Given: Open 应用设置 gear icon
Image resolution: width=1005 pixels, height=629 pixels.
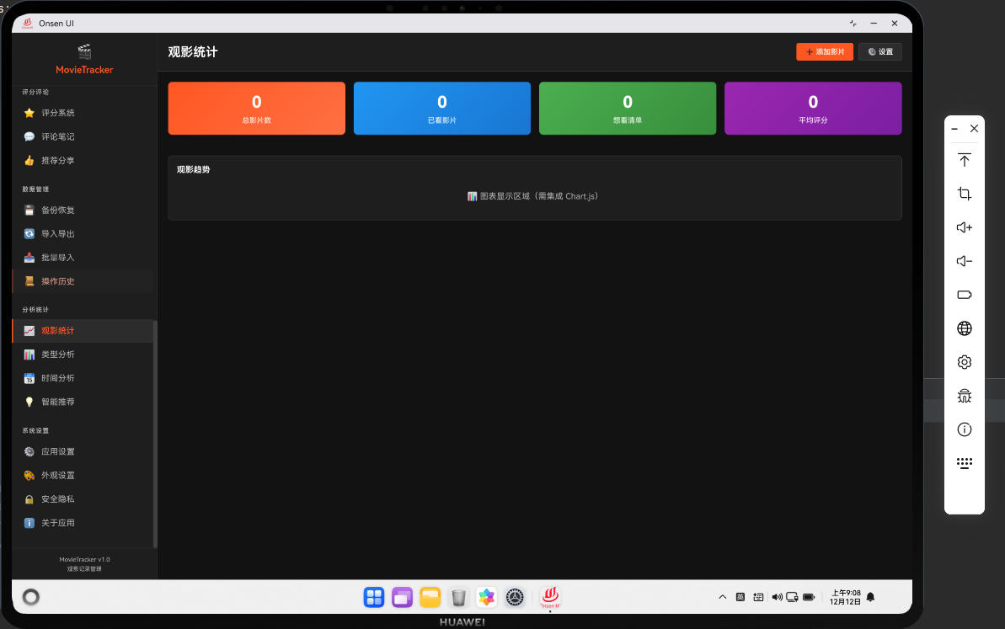Looking at the screenshot, I should (x=29, y=451).
